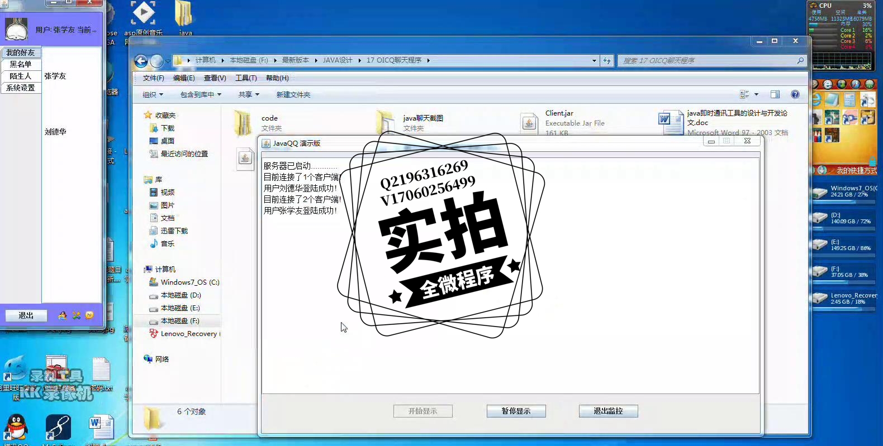Image resolution: width=883 pixels, height=446 pixels.
Task: Switch to the 我的好友 tab
Action: point(21,52)
